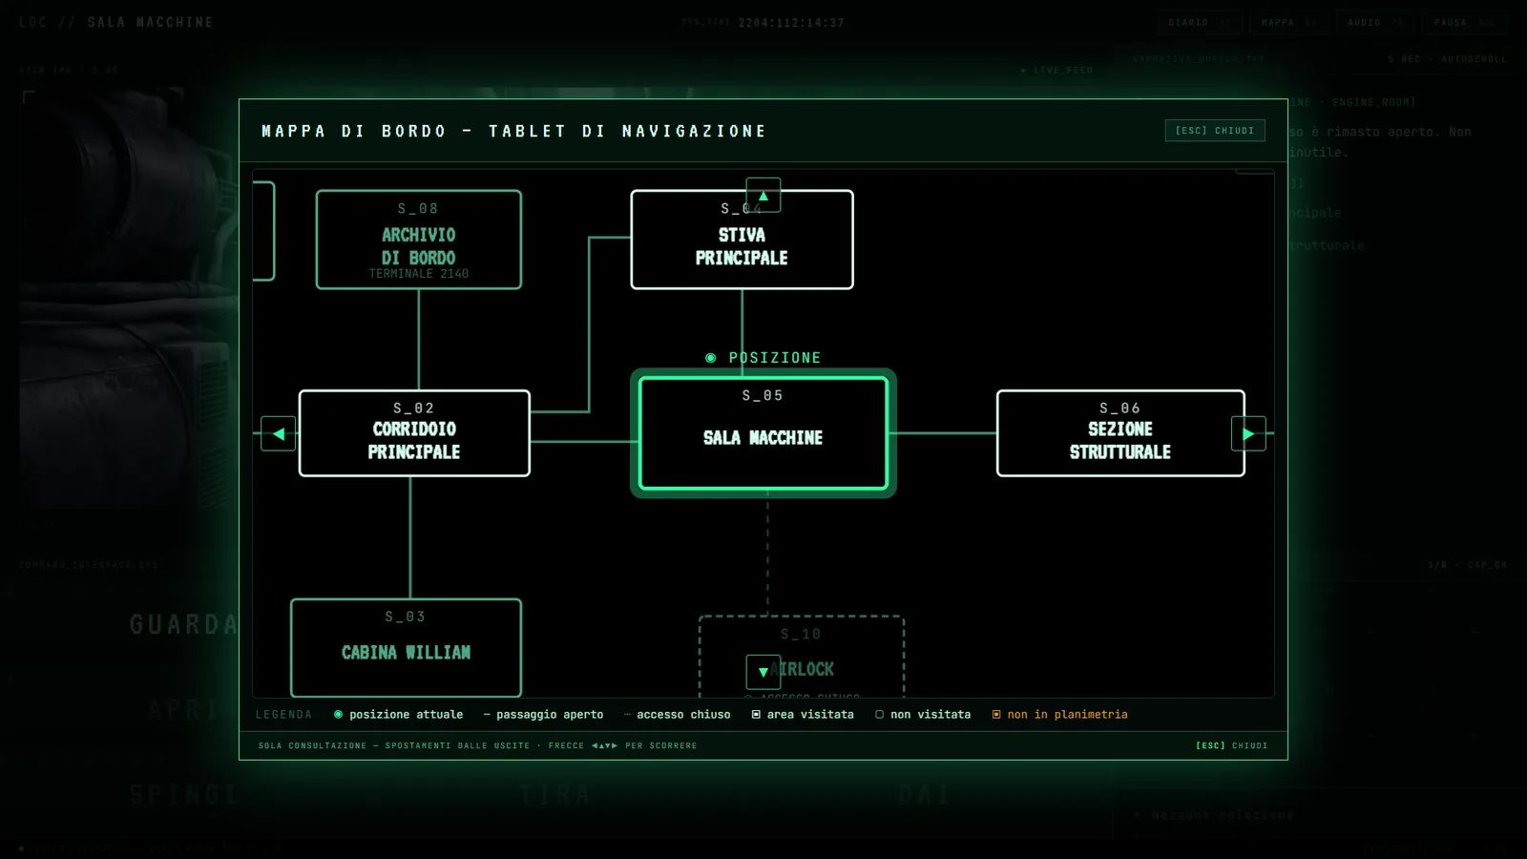Select the S_03 Cabina William room

tap(407, 648)
